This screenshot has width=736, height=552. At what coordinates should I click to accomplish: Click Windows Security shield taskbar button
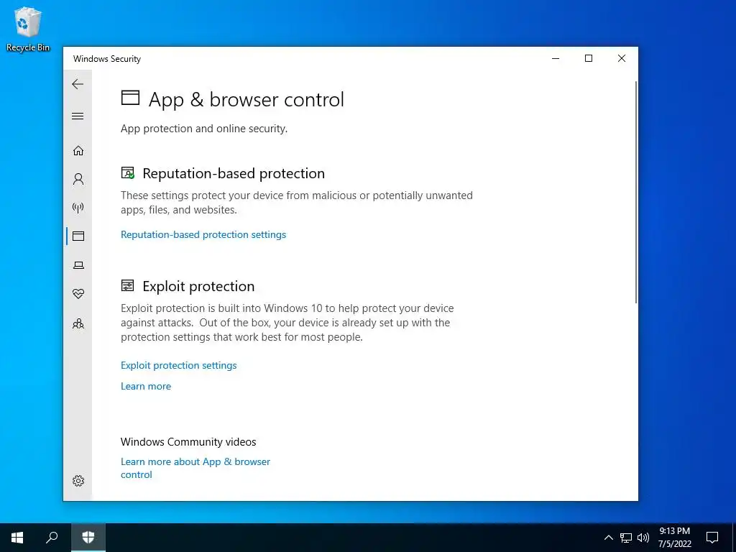(x=88, y=538)
